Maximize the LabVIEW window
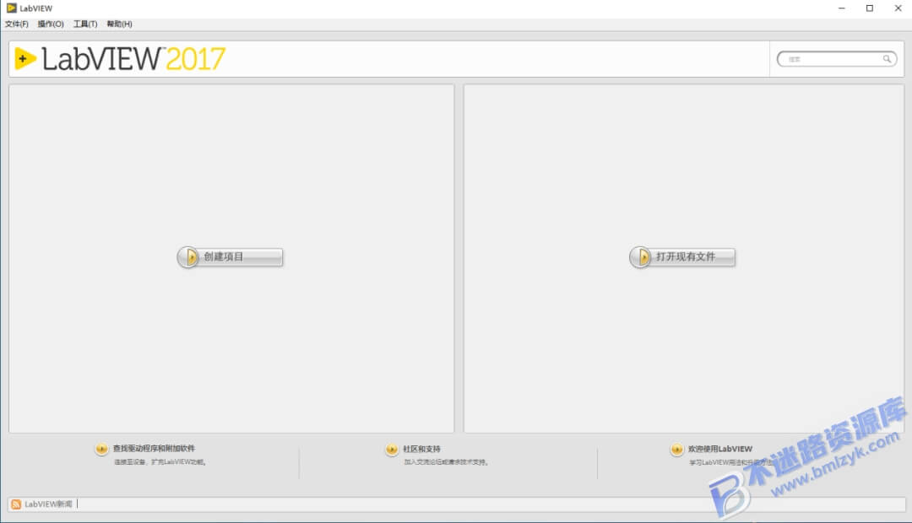This screenshot has width=912, height=523. 870,8
